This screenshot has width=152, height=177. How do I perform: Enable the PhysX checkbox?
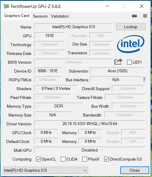tap(85, 159)
